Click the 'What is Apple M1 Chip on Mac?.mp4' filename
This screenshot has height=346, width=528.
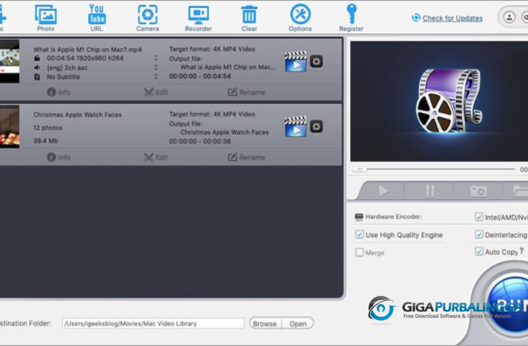pos(87,50)
